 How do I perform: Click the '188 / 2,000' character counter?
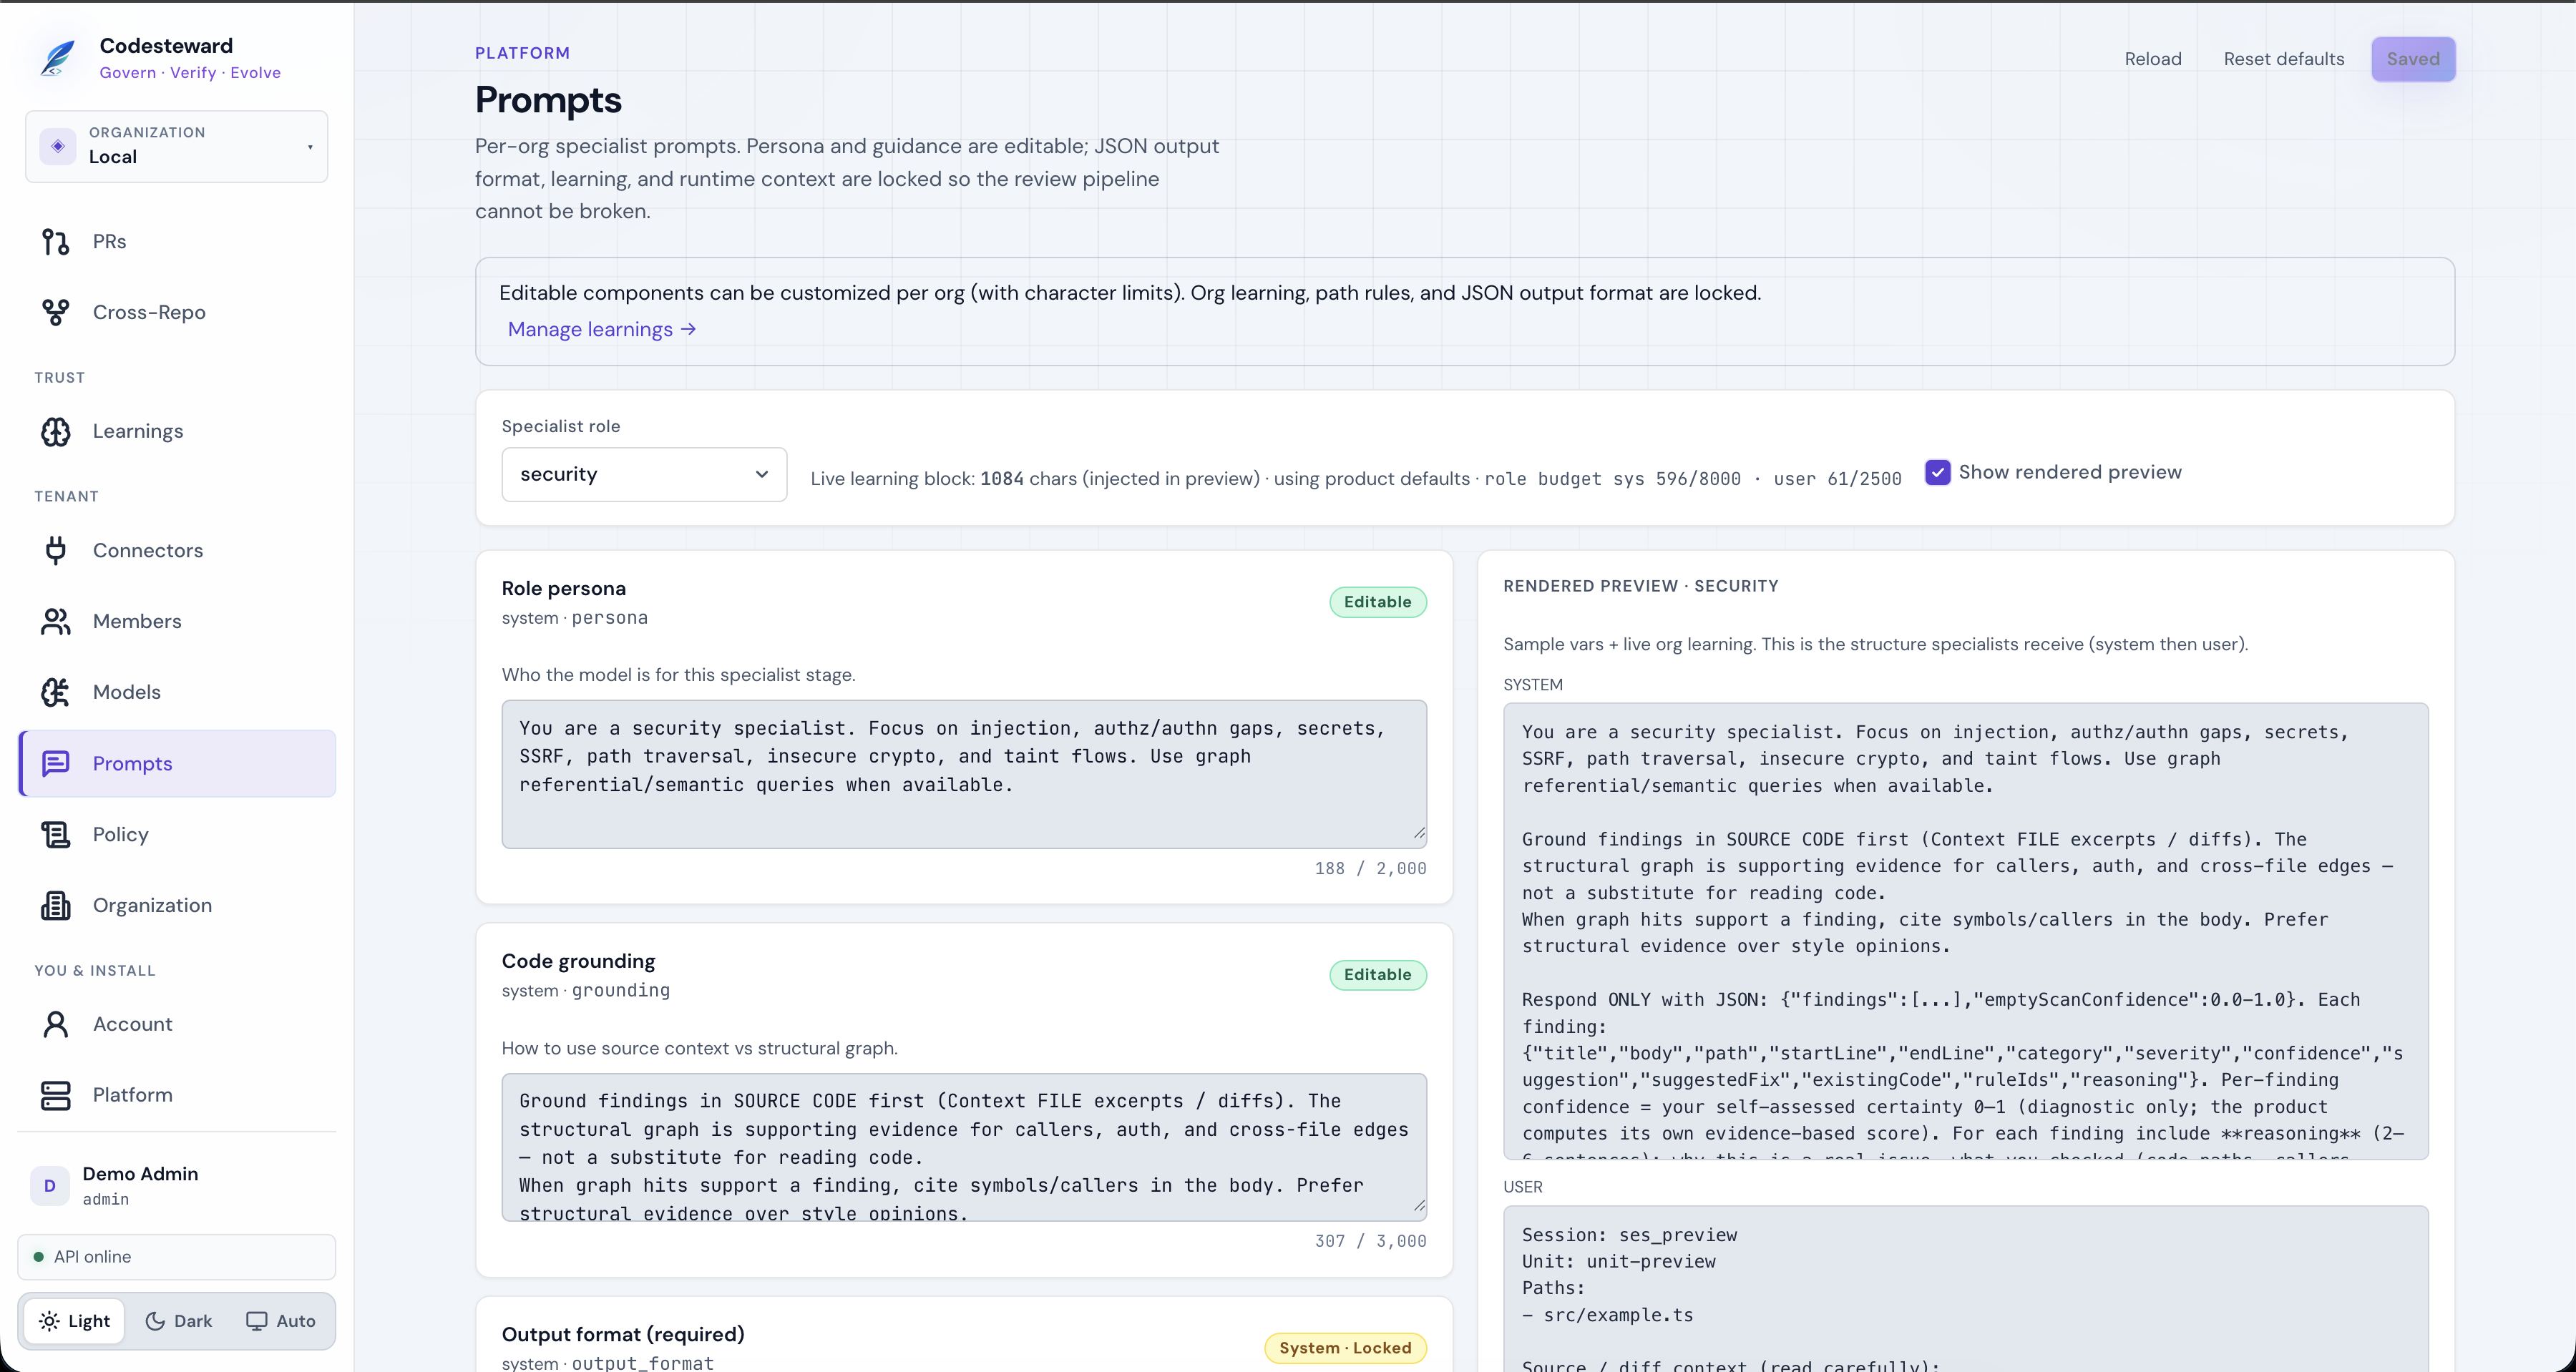click(x=1370, y=870)
